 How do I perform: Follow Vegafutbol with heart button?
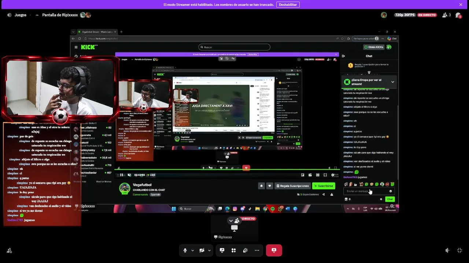point(270,186)
